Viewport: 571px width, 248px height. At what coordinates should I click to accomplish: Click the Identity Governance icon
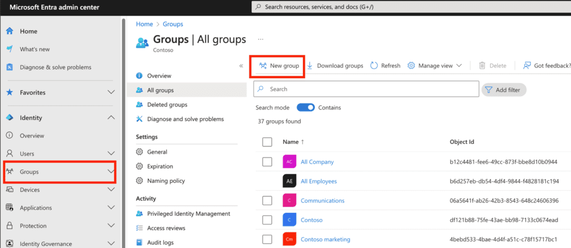click(10, 244)
